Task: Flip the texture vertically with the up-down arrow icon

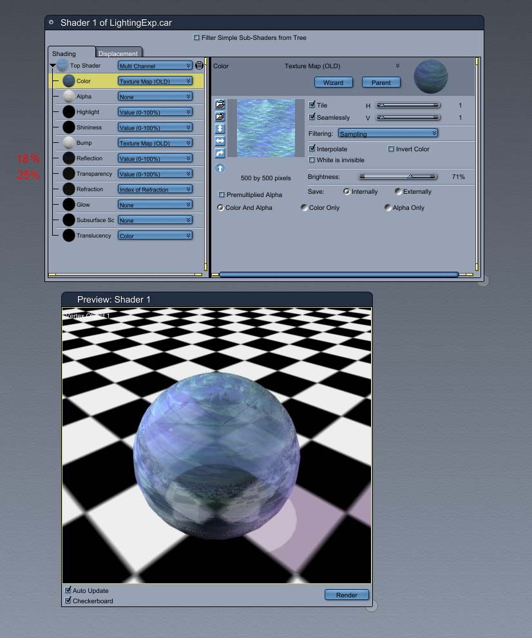Action: [x=220, y=129]
